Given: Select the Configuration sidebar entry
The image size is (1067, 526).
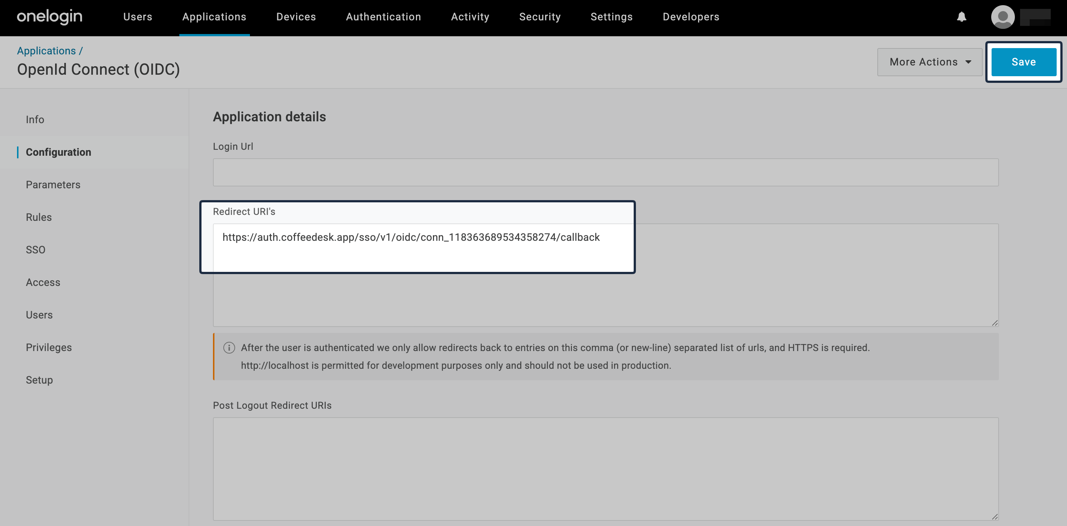Looking at the screenshot, I should 58,152.
